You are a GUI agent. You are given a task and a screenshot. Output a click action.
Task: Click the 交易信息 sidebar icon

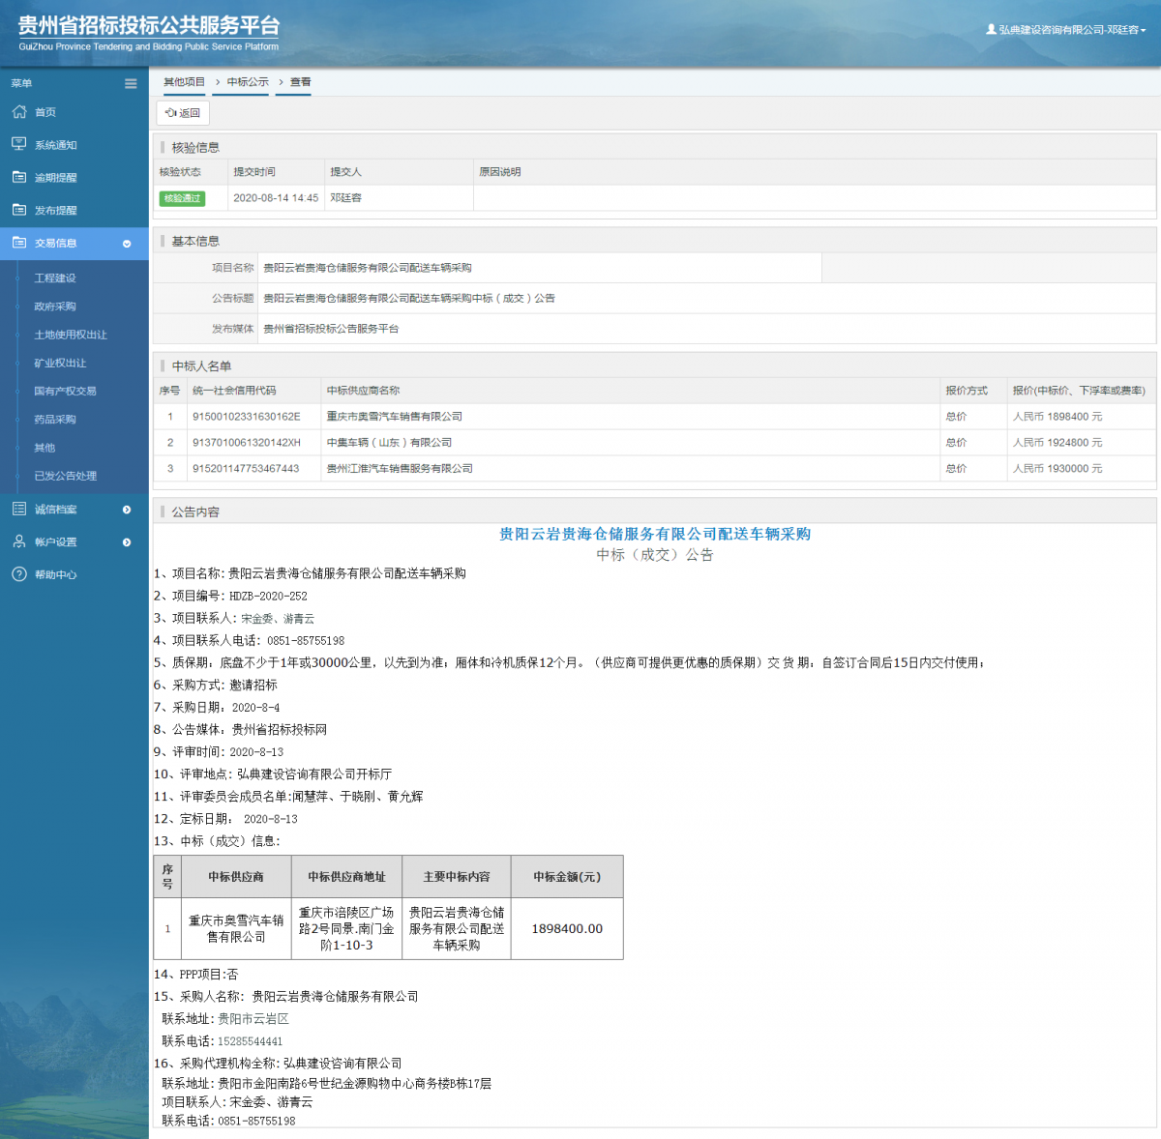19,243
